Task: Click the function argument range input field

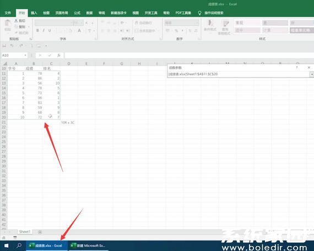Action: (x=239, y=74)
